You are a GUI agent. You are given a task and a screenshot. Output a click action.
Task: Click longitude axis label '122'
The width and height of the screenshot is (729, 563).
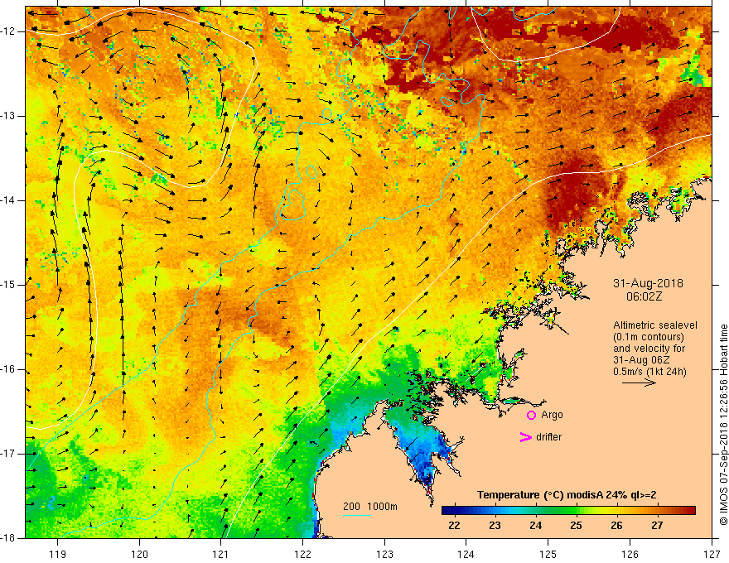[302, 555]
